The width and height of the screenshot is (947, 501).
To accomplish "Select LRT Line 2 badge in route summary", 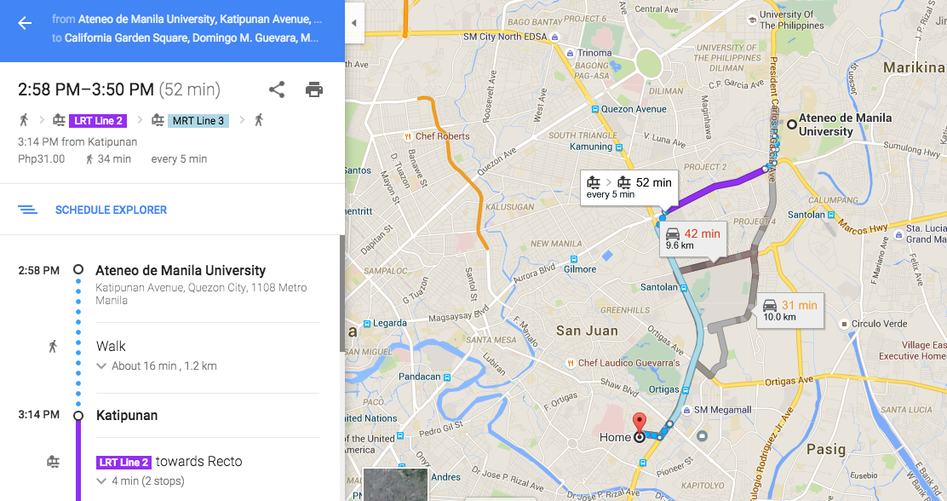I will tap(98, 121).
